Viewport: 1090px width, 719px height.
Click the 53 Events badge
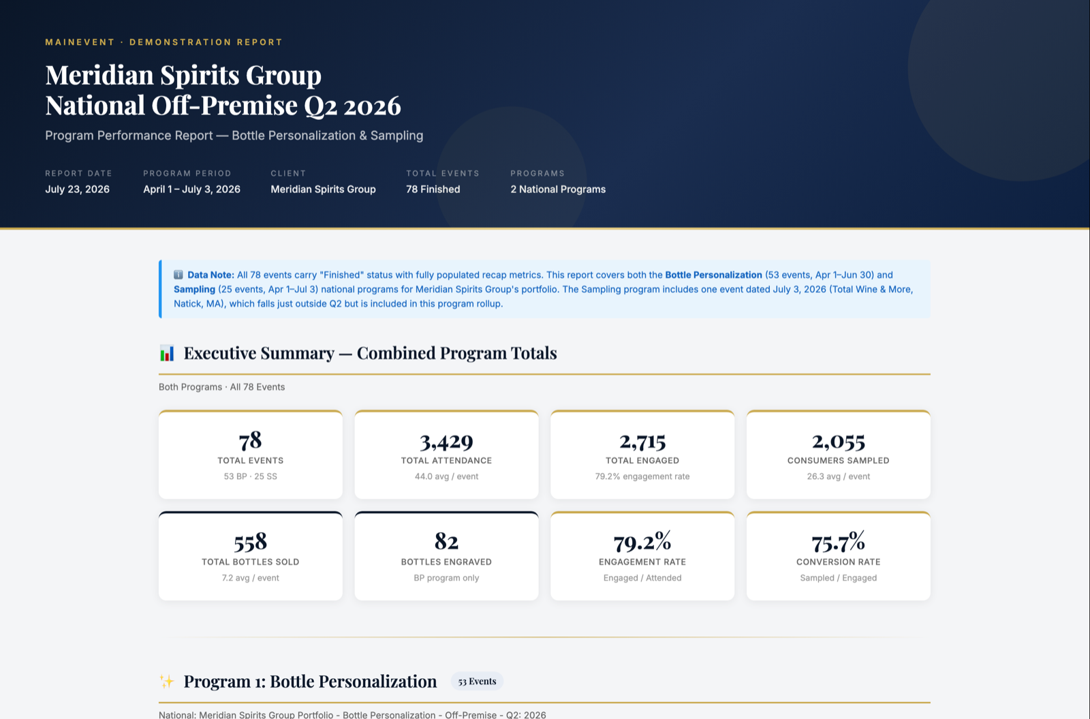pos(477,682)
